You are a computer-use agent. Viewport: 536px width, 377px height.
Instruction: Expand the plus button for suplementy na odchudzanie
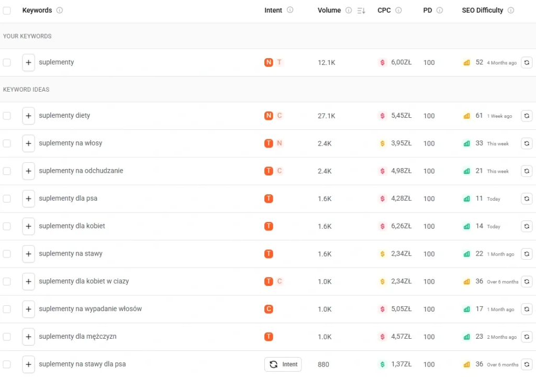pyautogui.click(x=28, y=171)
